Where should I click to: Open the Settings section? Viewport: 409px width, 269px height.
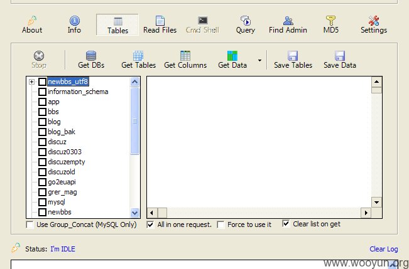(374, 24)
